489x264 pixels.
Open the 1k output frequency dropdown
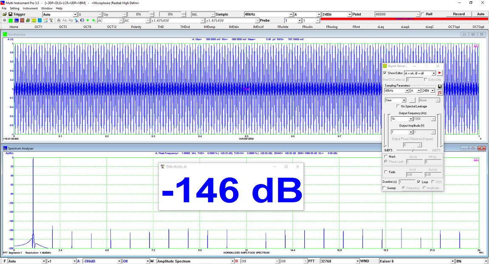(411, 119)
